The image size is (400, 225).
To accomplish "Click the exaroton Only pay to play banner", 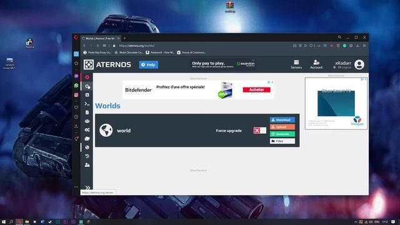I will click(x=224, y=64).
